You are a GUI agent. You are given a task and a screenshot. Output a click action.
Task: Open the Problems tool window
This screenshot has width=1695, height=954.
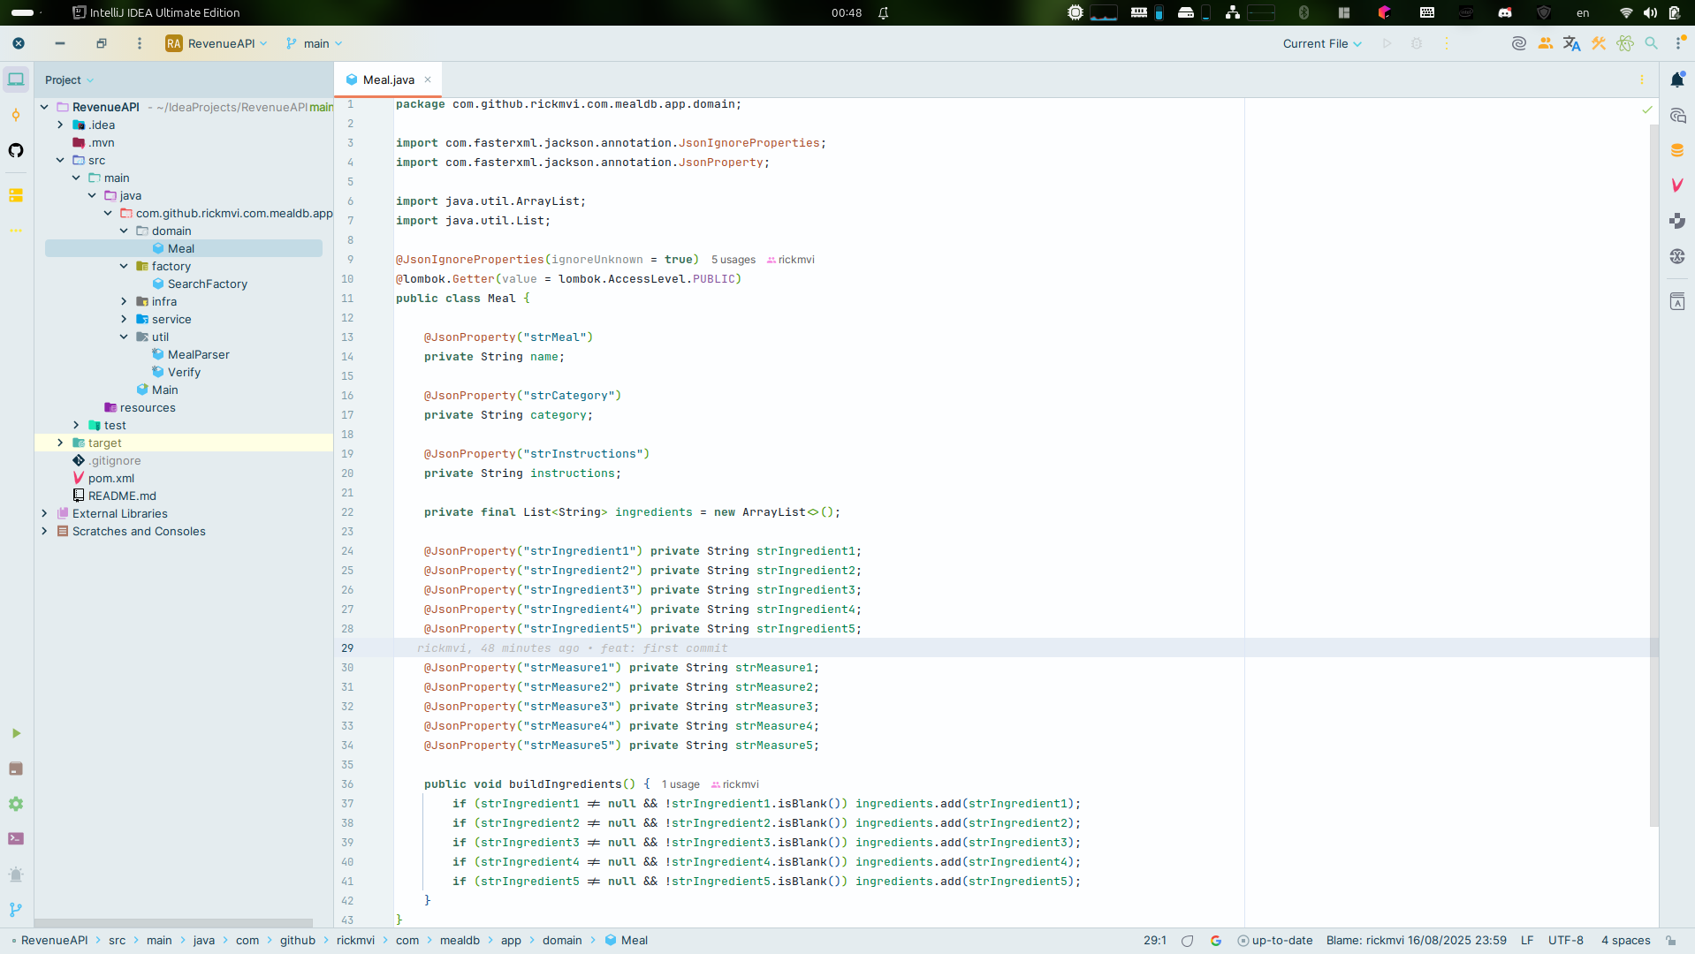pyautogui.click(x=16, y=874)
